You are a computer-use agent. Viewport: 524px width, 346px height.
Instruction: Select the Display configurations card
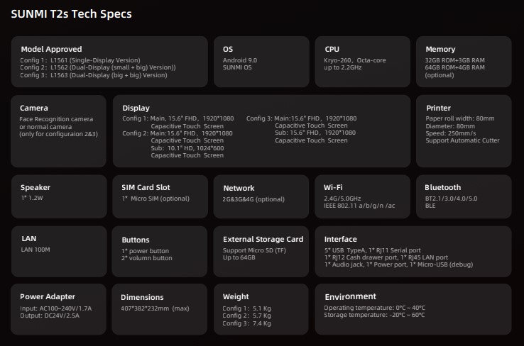click(x=261, y=131)
